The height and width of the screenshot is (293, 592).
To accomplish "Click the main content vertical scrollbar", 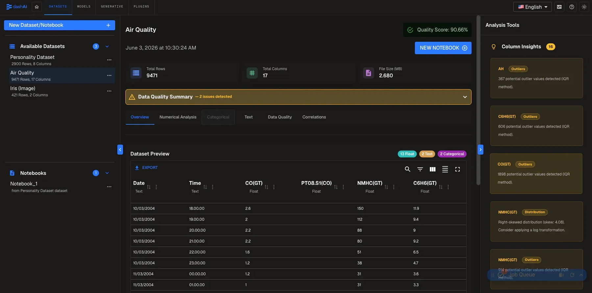I will (x=478, y=100).
